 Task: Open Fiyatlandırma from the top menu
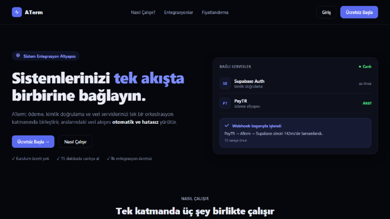215,12
